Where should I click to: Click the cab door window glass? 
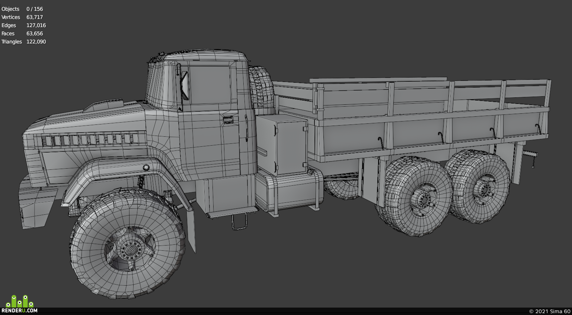coord(210,85)
